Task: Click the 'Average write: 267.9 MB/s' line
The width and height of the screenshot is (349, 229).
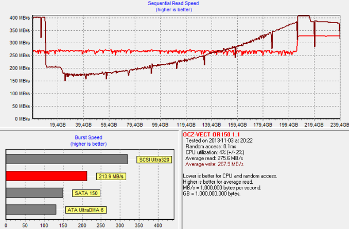Action: (x=214, y=165)
